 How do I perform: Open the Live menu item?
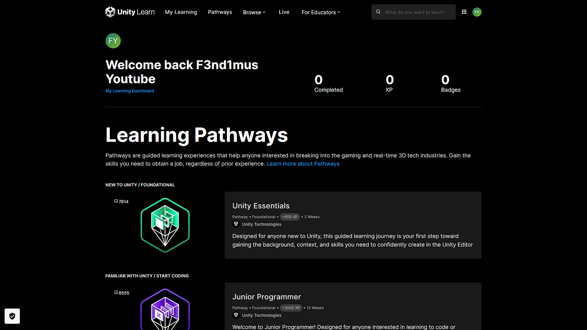284,12
